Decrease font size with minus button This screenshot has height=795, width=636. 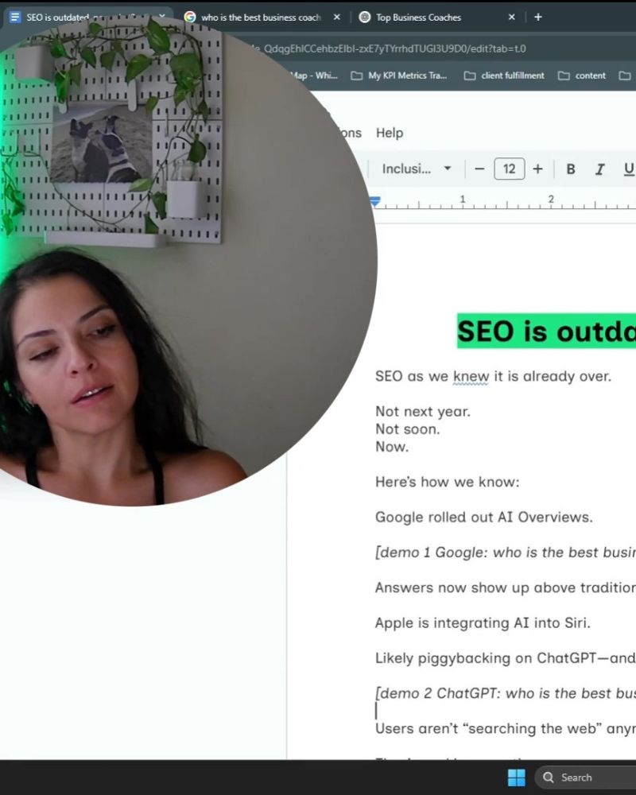coord(479,169)
